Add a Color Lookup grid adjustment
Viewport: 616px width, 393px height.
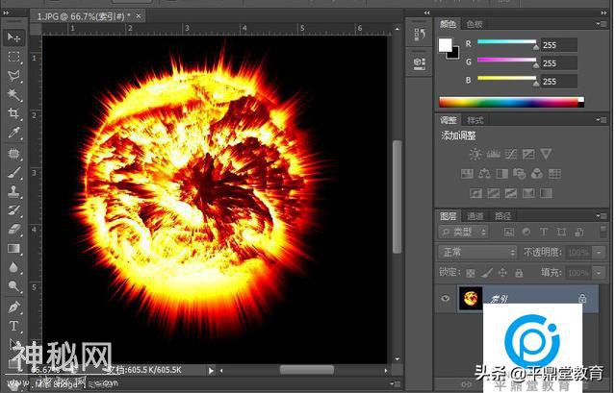click(x=554, y=173)
